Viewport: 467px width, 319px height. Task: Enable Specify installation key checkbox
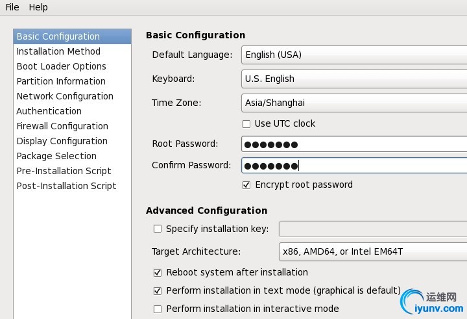(157, 229)
